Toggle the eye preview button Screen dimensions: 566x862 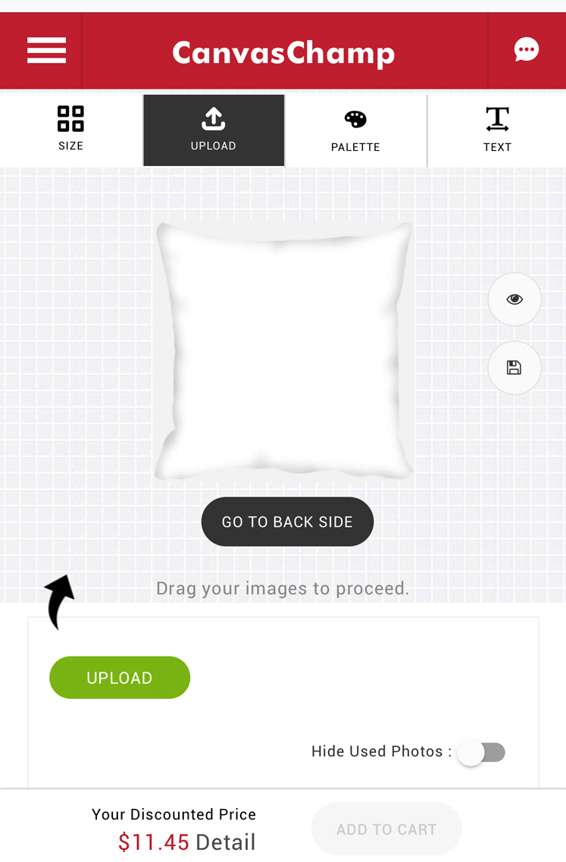(x=514, y=299)
